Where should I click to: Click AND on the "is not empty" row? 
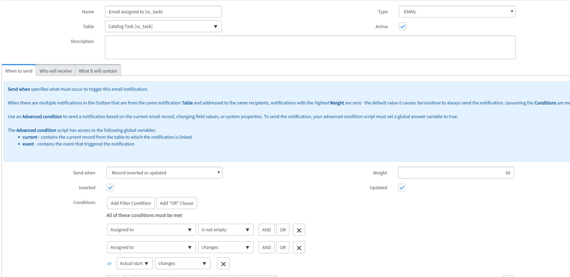(x=266, y=230)
